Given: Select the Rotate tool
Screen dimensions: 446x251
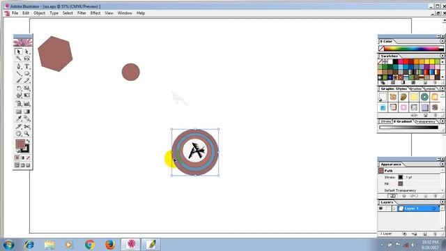Looking at the screenshot, I should coord(19,89).
